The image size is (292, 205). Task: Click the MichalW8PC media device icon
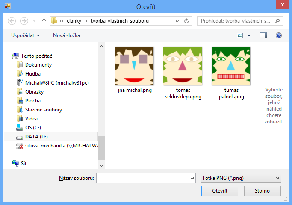(x=20, y=82)
